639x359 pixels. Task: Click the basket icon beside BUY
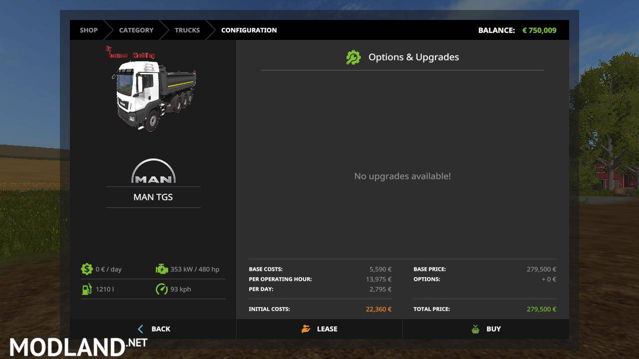point(475,329)
